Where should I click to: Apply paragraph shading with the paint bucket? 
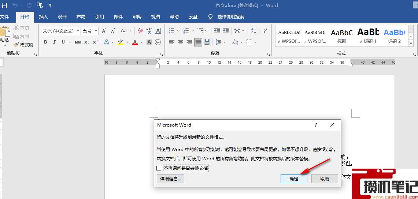click(235, 42)
